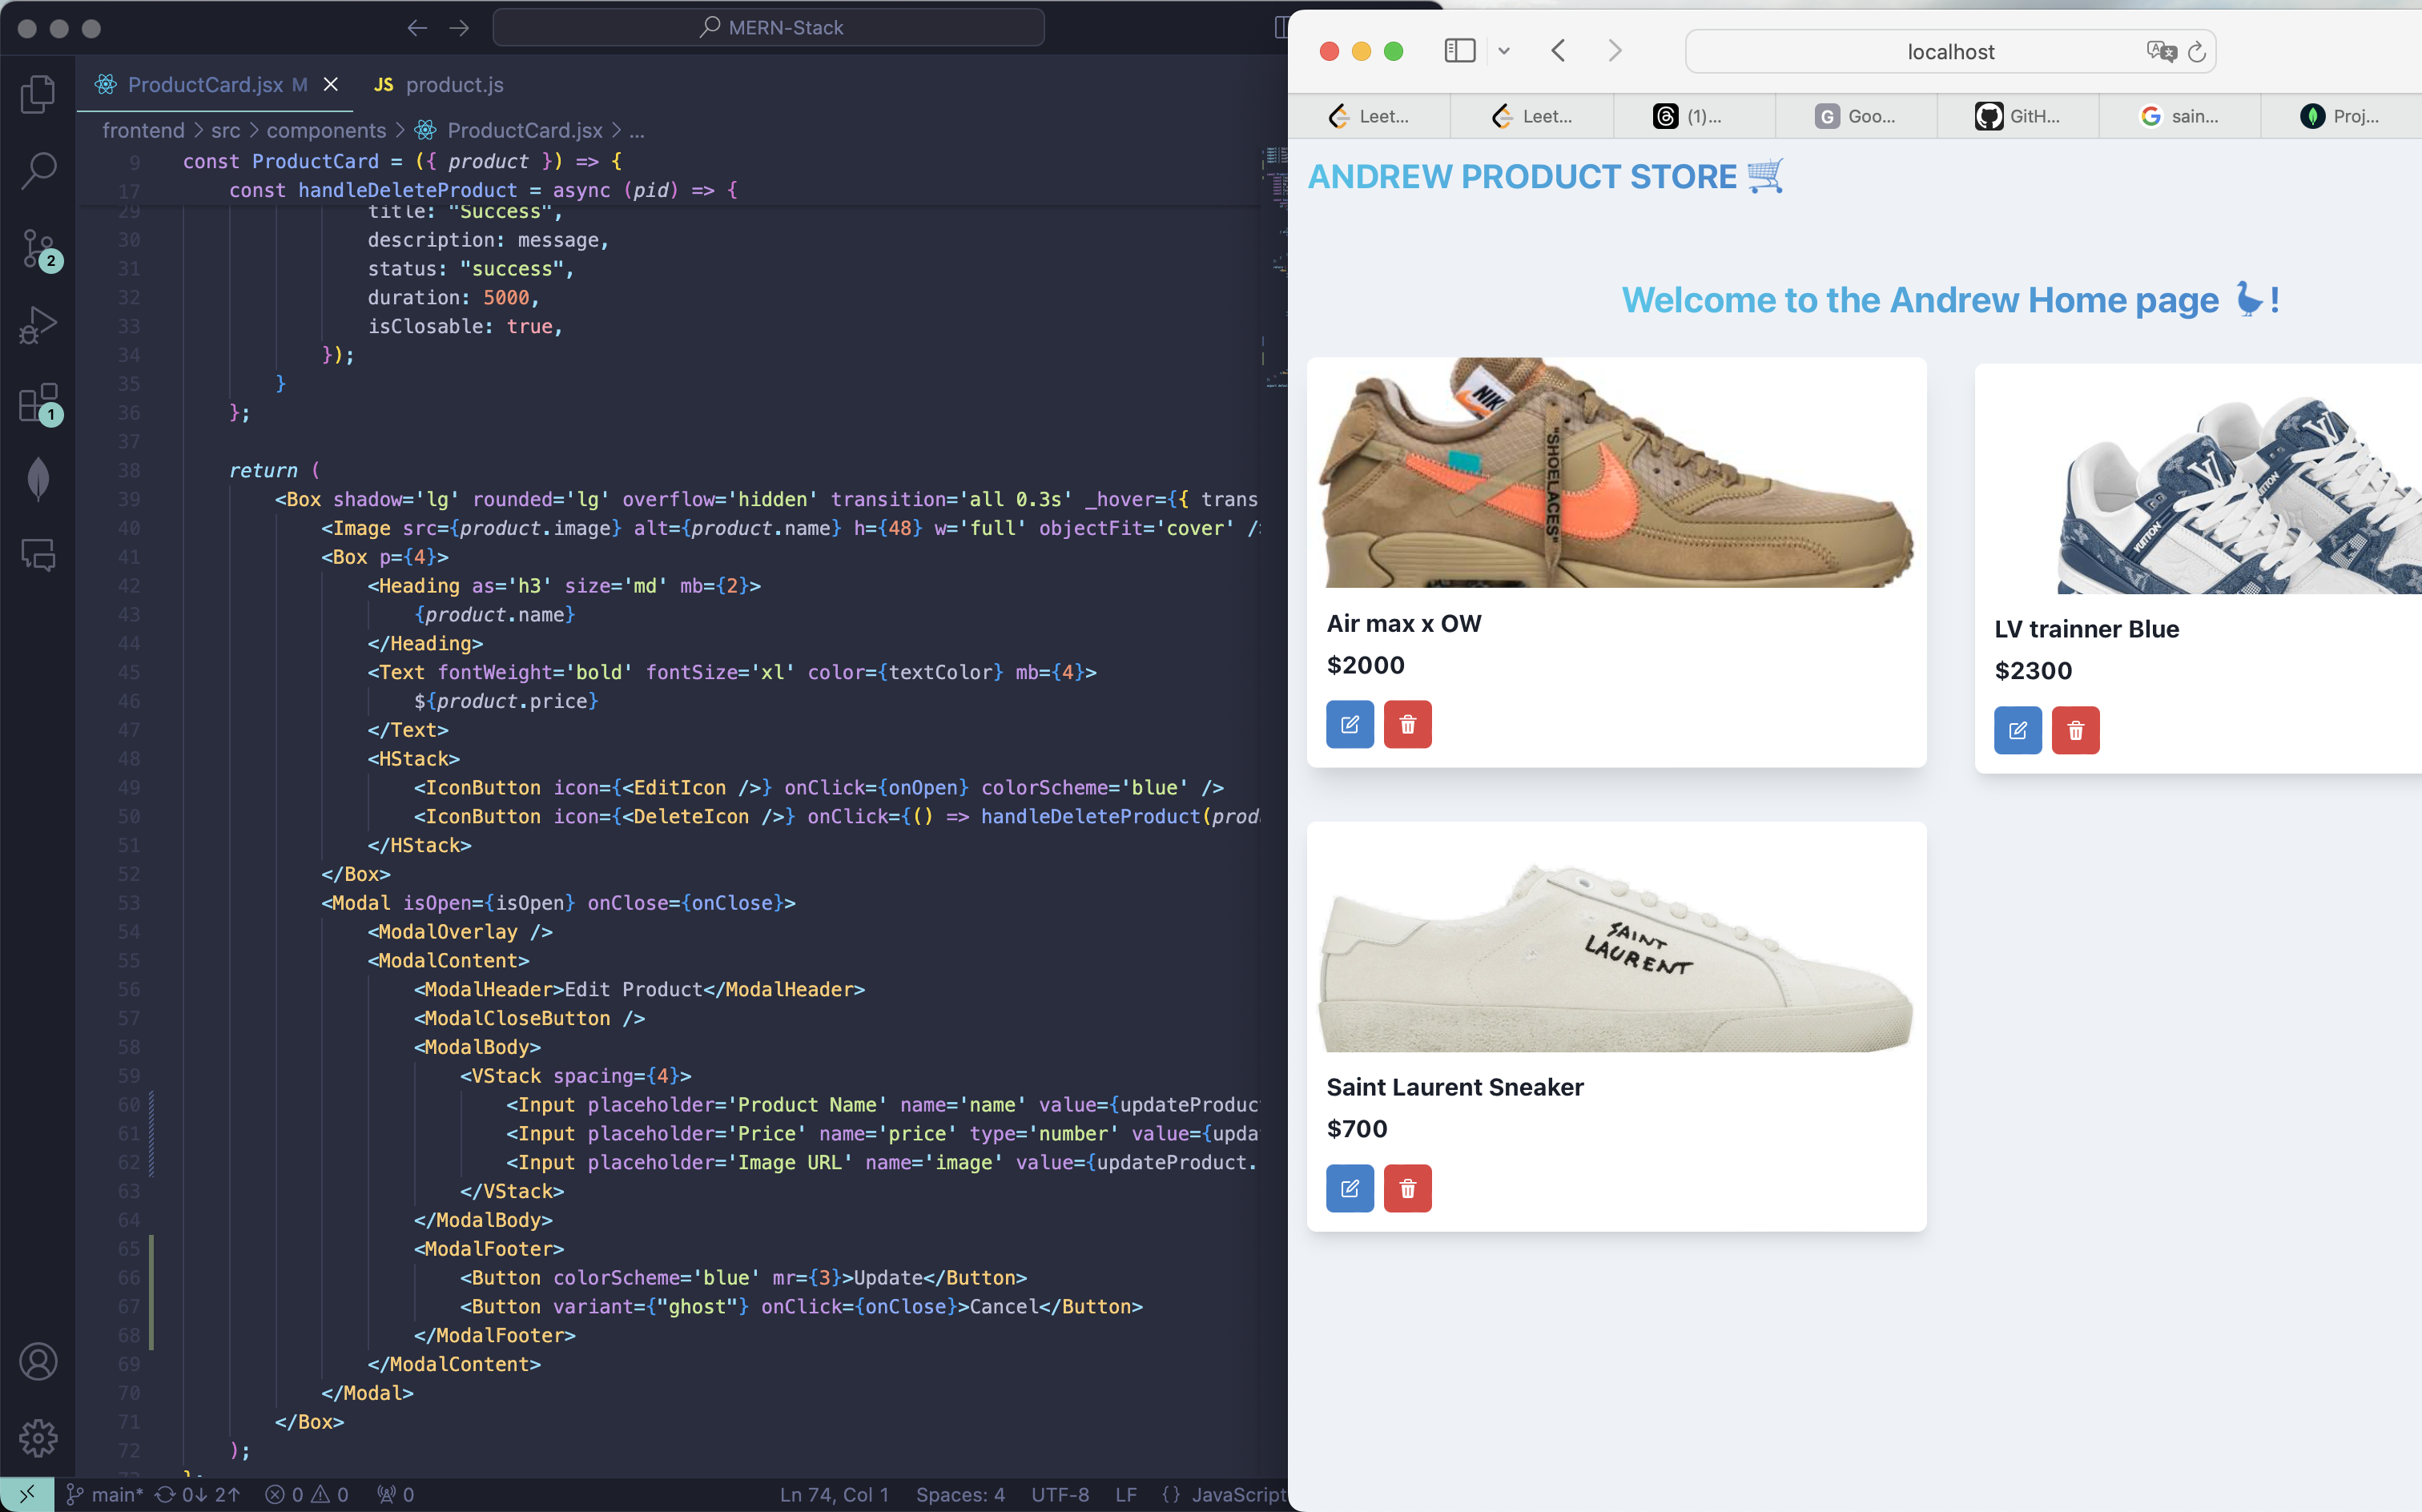Switch to the ProductCard.jsx editor tab

pos(205,85)
